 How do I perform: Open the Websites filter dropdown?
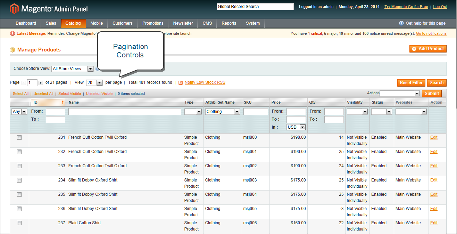click(x=411, y=112)
